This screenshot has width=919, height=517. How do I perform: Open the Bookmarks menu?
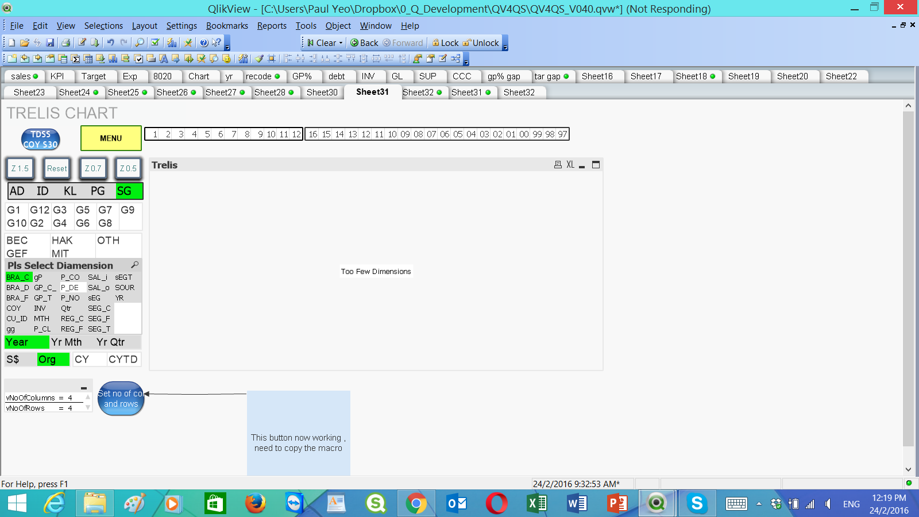pyautogui.click(x=227, y=26)
